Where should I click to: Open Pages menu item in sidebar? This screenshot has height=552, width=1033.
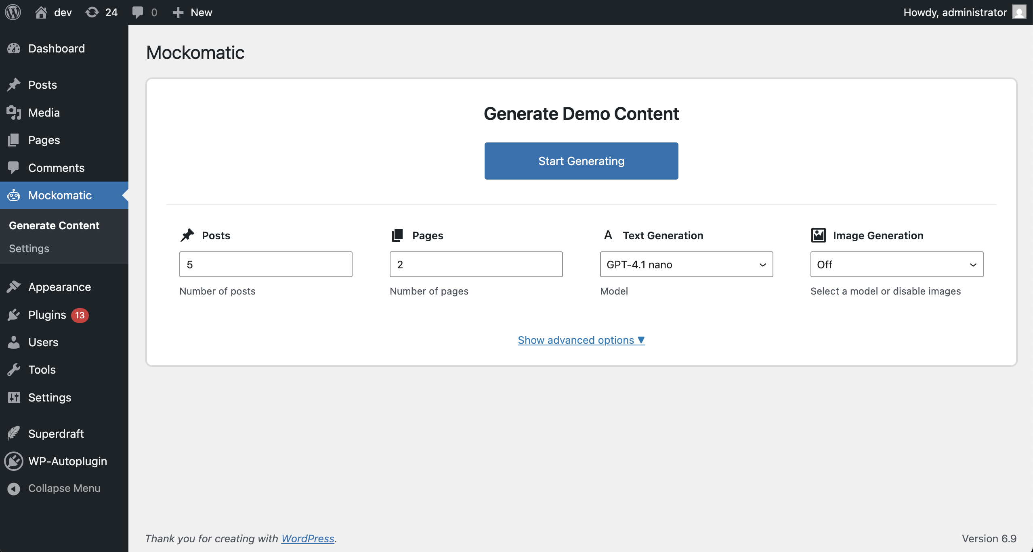[x=64, y=140]
